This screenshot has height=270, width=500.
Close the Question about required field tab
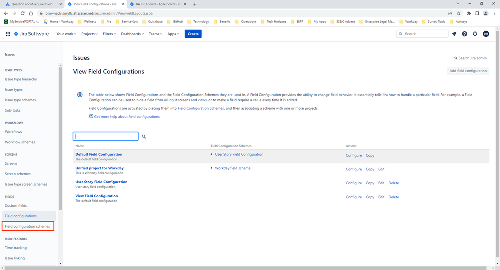[x=60, y=4]
